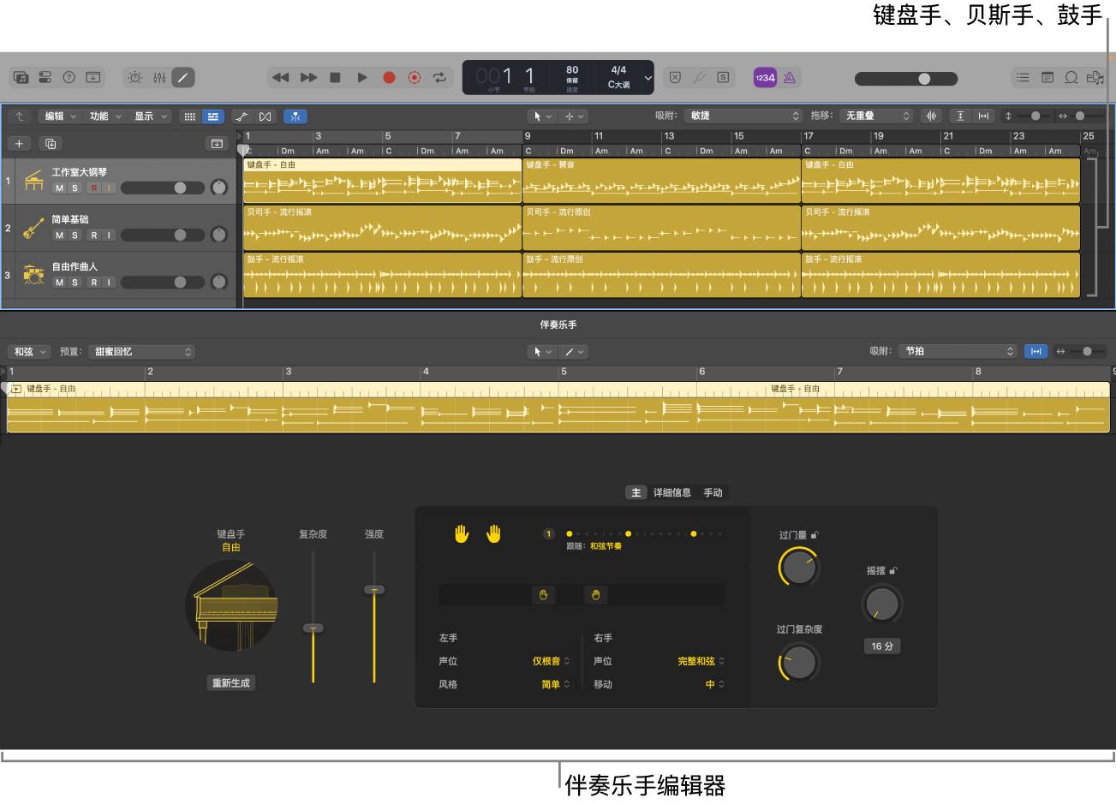Toggle the 过门量 lock icon
This screenshot has height=804, width=1116.
[x=815, y=535]
